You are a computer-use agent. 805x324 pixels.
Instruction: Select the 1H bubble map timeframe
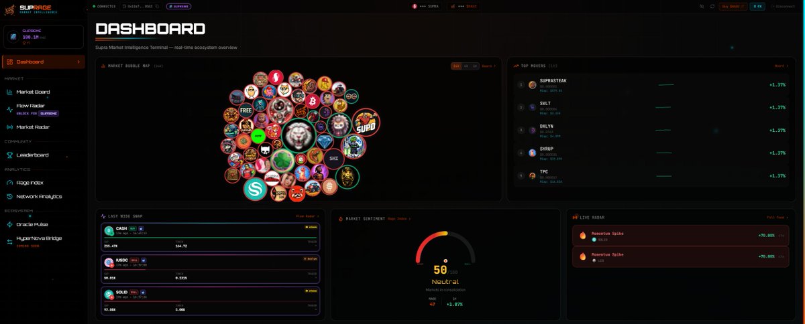coord(475,66)
